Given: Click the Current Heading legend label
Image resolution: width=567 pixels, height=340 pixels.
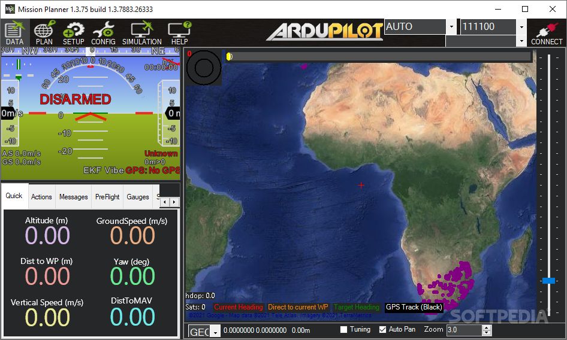Looking at the screenshot, I should [239, 307].
